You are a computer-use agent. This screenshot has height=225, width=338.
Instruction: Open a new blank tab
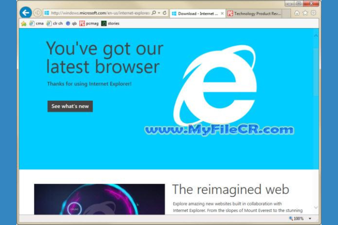point(286,14)
